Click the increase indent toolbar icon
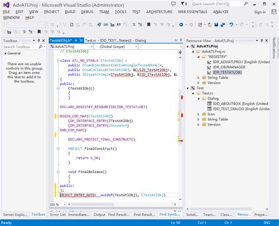This screenshot has height=226, width=279. tap(140, 25)
